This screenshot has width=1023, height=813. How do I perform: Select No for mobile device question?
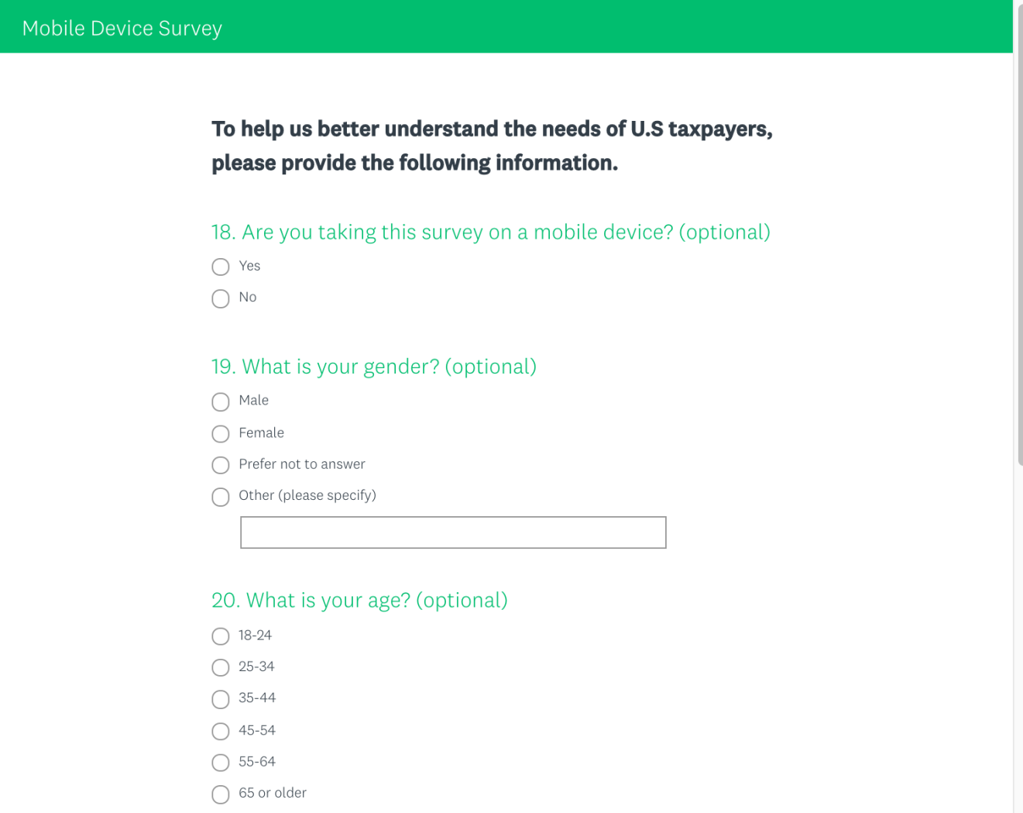point(221,298)
